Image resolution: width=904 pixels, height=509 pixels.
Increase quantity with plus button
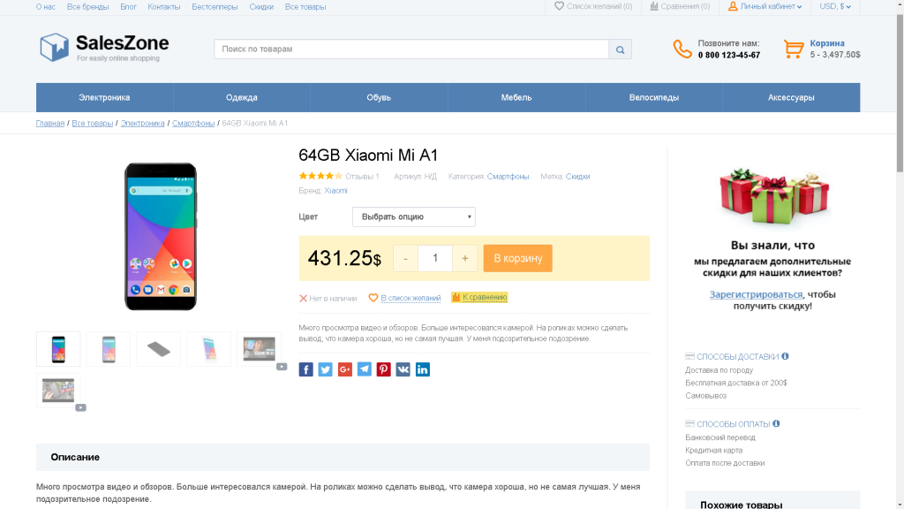tap(464, 259)
